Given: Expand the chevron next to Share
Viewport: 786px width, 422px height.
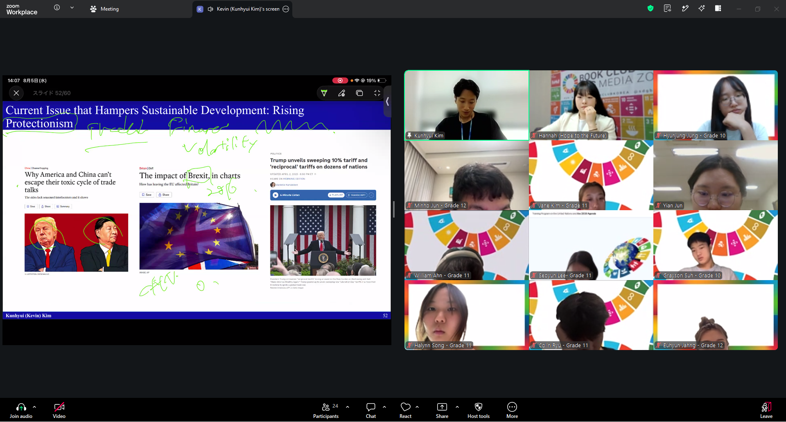Looking at the screenshot, I should click(x=457, y=407).
